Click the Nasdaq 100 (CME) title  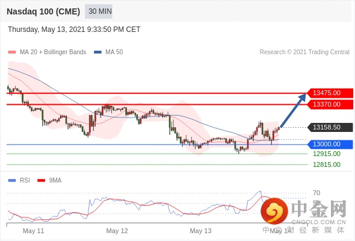click(x=43, y=11)
